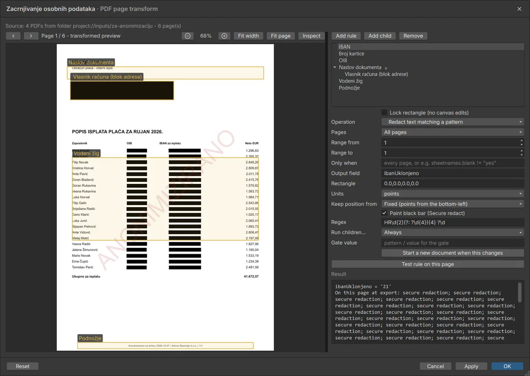Confirm with the OK button
The width and height of the screenshot is (530, 376).
coord(507,366)
